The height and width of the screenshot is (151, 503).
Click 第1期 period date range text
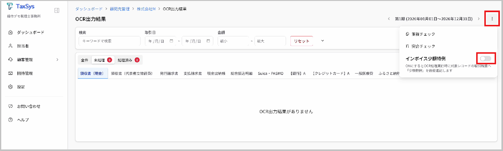pos(433,19)
